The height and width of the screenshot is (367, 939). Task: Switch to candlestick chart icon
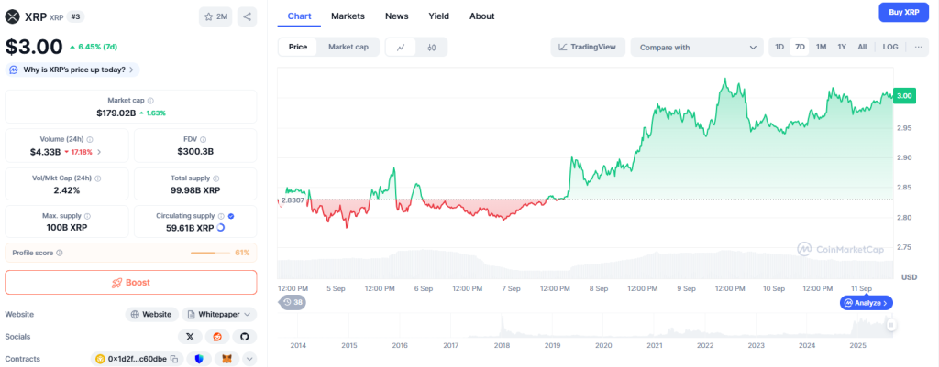(x=432, y=48)
